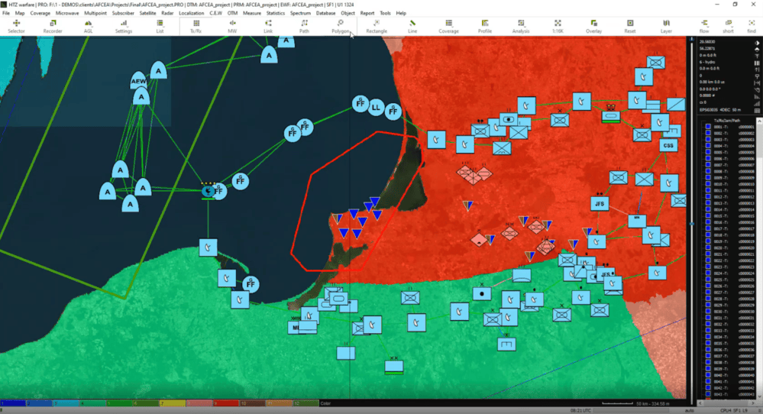The width and height of the screenshot is (763, 414).
Task: Click the find button
Action: (x=752, y=27)
